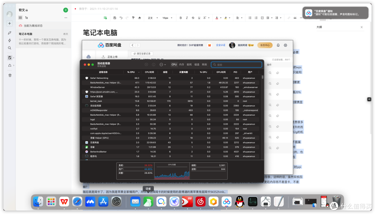Click the save icon in the editor toolbar
Image resolution: width=375 pixels, height=214 pixels.
coord(115,18)
